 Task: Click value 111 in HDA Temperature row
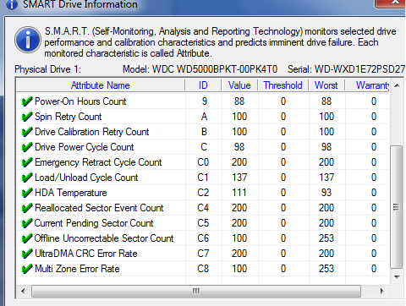(239, 193)
